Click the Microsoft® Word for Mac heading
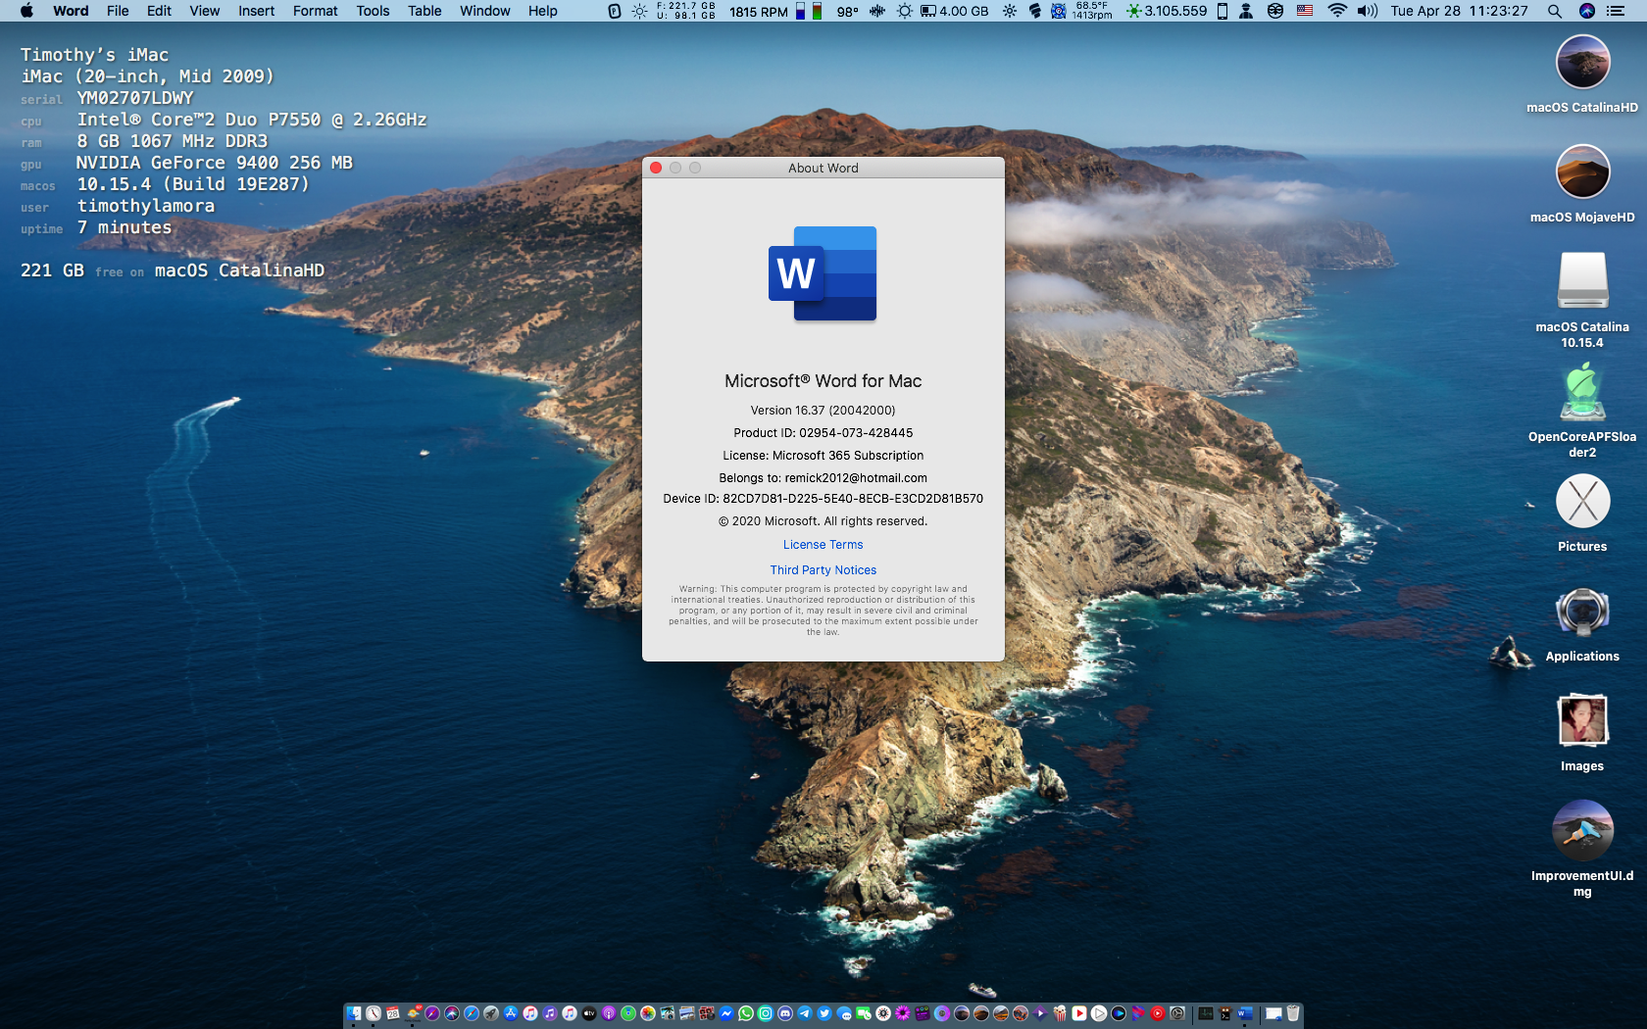This screenshot has height=1029, width=1647. (x=823, y=381)
